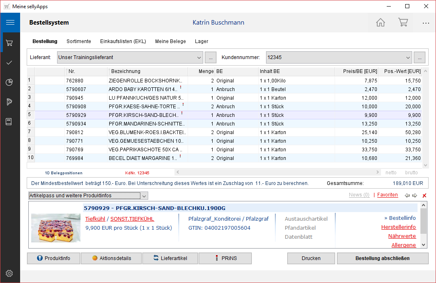Image resolution: width=436 pixels, height=283 pixels.
Task: Click the cake product thumbnail image
Action: point(56,228)
